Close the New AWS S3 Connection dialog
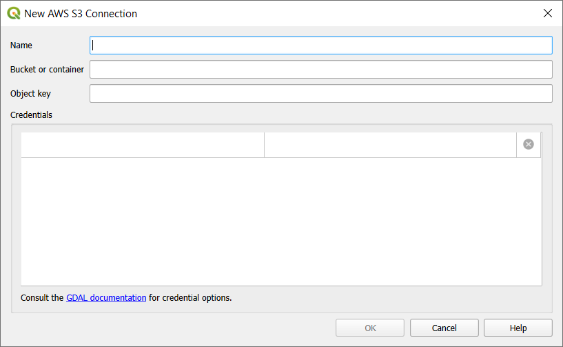 (548, 13)
